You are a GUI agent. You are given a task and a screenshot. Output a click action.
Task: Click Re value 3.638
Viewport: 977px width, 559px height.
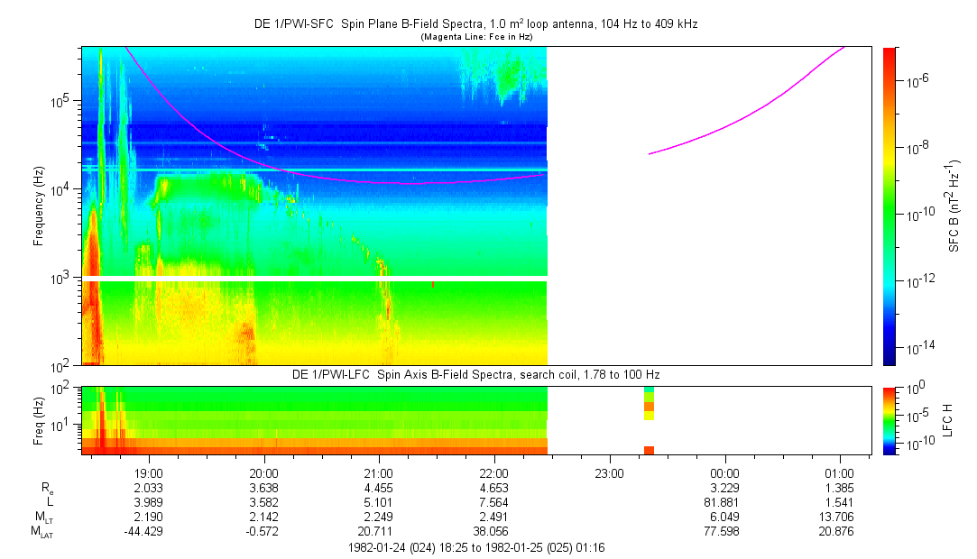[264, 488]
